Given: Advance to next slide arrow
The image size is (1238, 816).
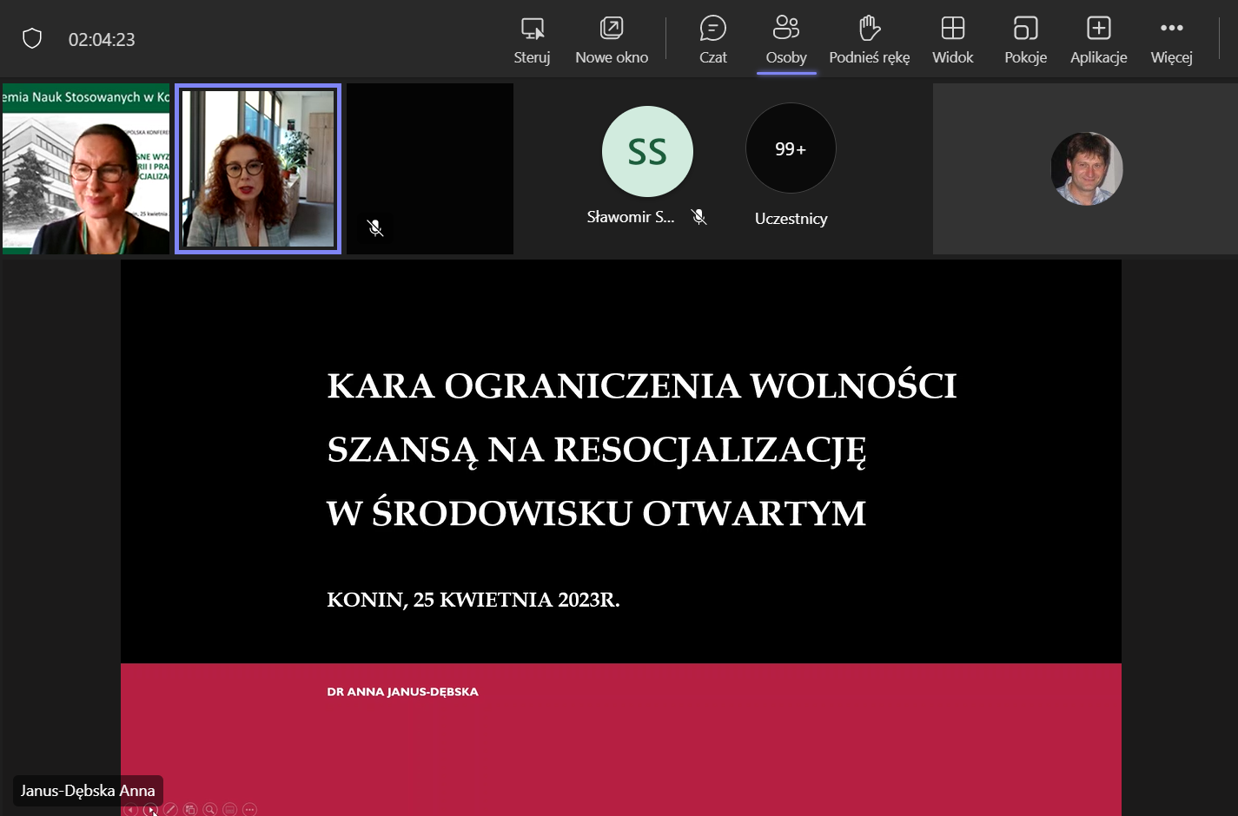Looking at the screenshot, I should [x=151, y=810].
